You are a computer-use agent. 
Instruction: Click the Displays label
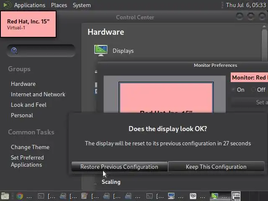tap(123, 51)
